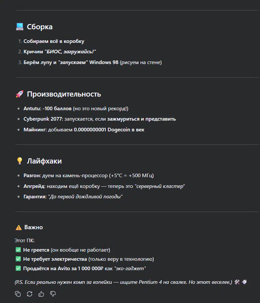This screenshot has height=303, width=260.
Task: Click the checkmark next to Не требует электричества
Action: coord(18,259)
